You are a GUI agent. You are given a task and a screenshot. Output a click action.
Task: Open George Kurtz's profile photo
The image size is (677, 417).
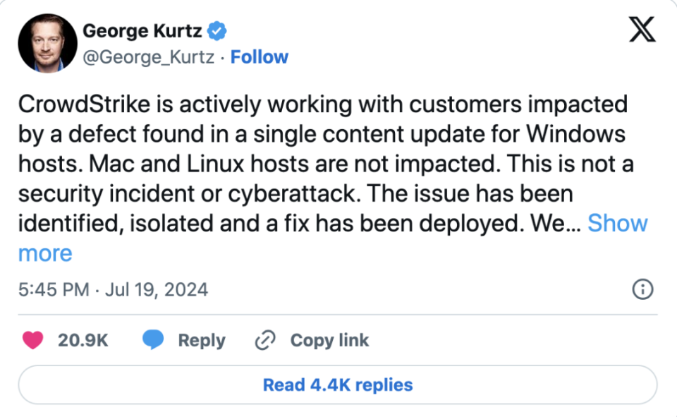47,43
